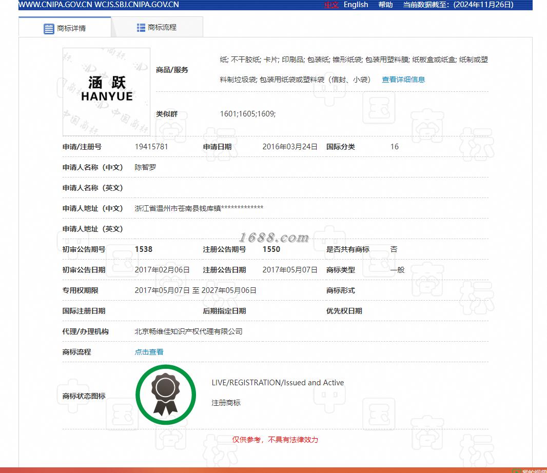The height and width of the screenshot is (473, 547).
Task: Click the WWW.CNIPA.GOV.CN header address
Action: click(55, 5)
